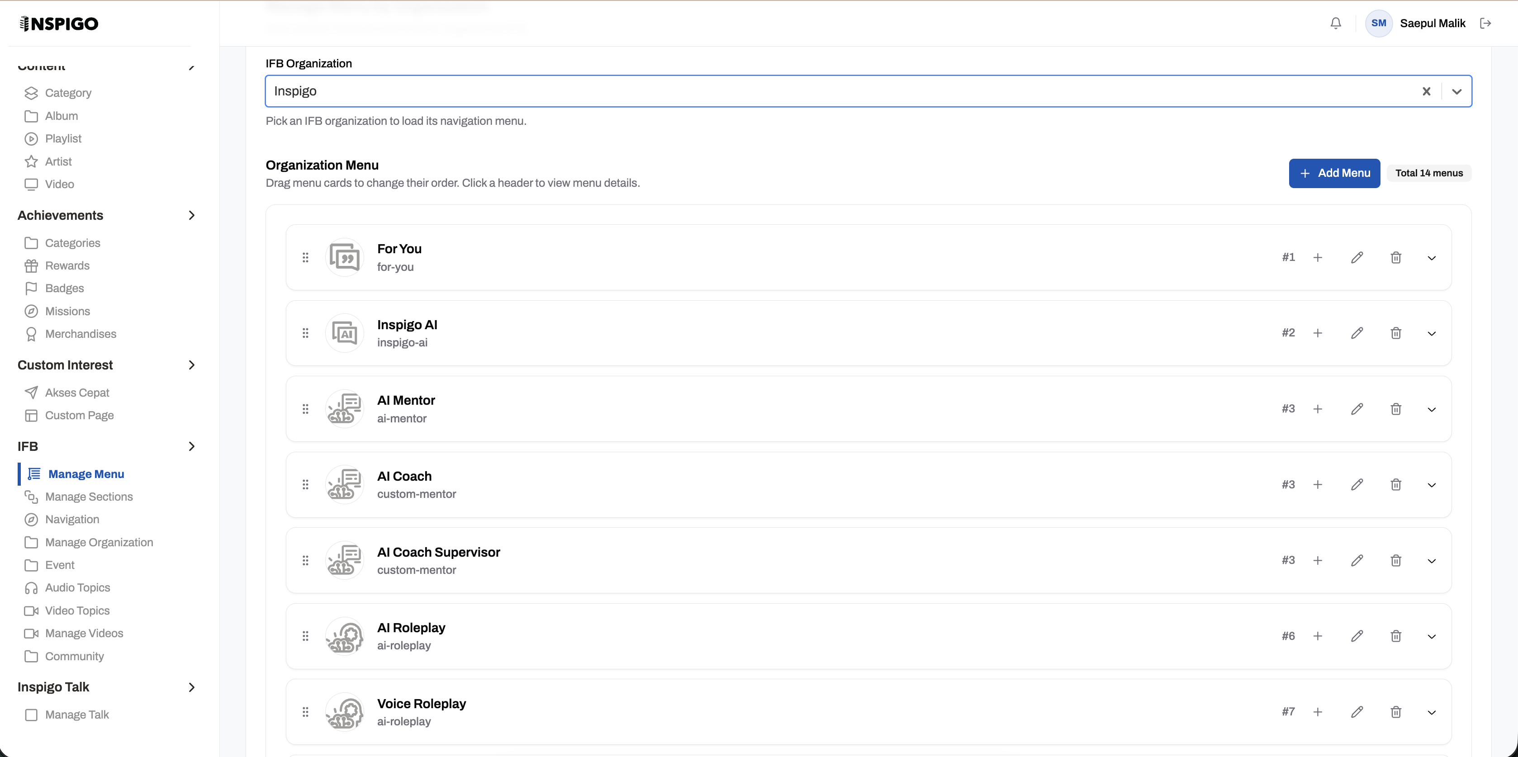This screenshot has height=757, width=1518.
Task: Click the logout icon beside Saepul Malik
Action: [1485, 24]
